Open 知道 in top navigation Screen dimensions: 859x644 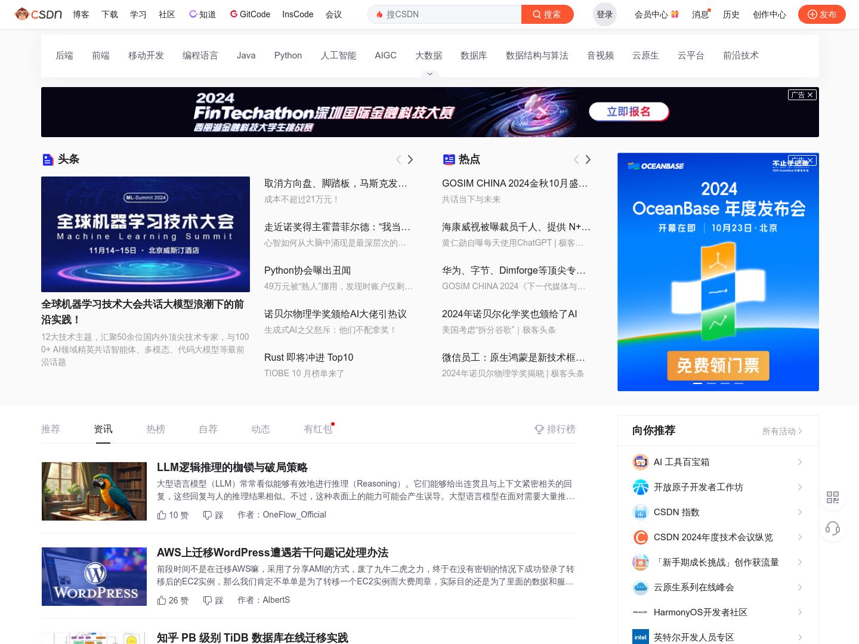203,14
